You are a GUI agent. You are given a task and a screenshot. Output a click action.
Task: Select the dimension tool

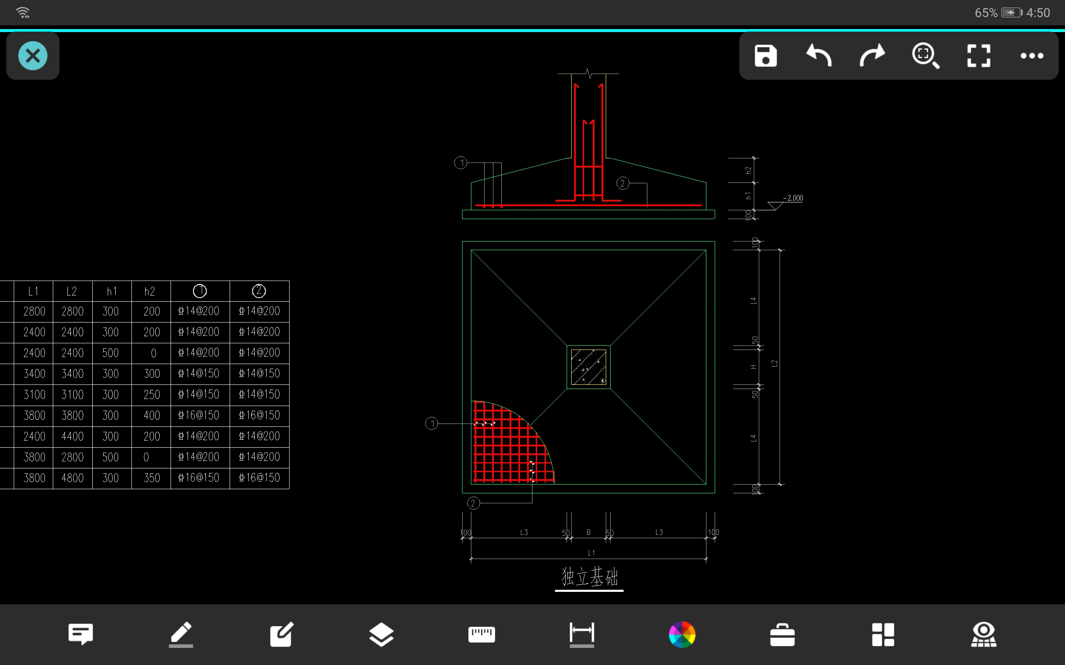[582, 634]
